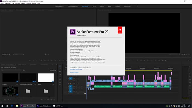This screenshot has width=192, height=108.
Task: Add a marker in Program monitor
Action: coord(126,61)
